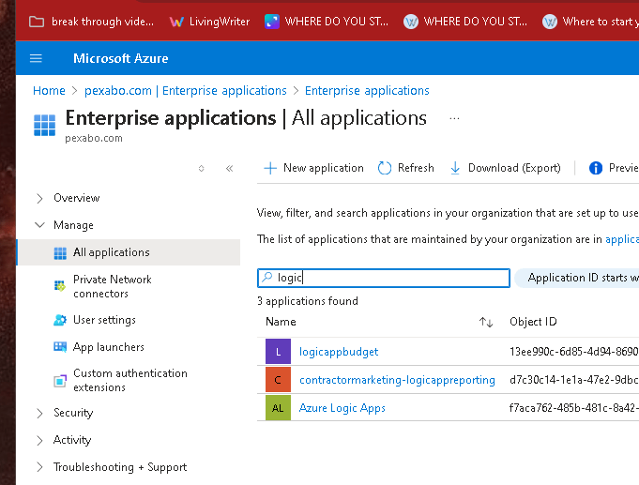Image resolution: width=639 pixels, height=485 pixels.
Task: Open the application registration link text
Action: click(622, 239)
